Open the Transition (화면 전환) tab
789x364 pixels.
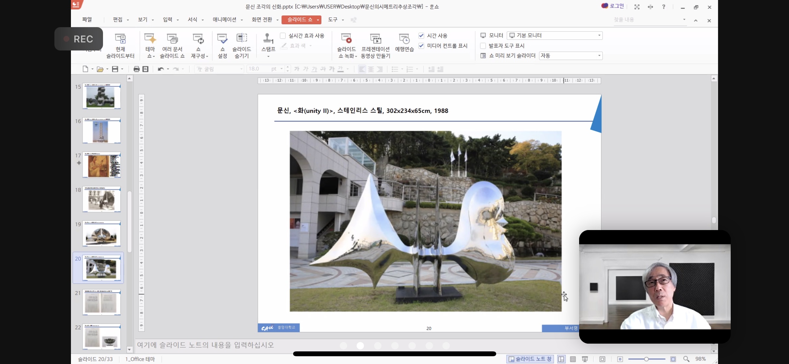pyautogui.click(x=262, y=20)
